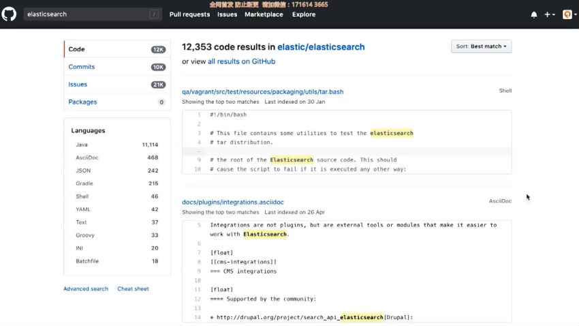The width and height of the screenshot is (579, 326).
Task: Select the Commits results tab
Action: 117,67
